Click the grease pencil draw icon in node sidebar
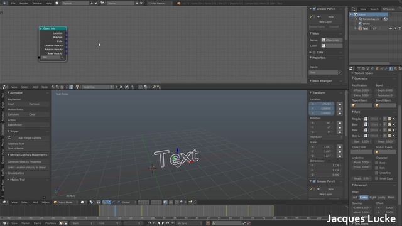 (312, 17)
